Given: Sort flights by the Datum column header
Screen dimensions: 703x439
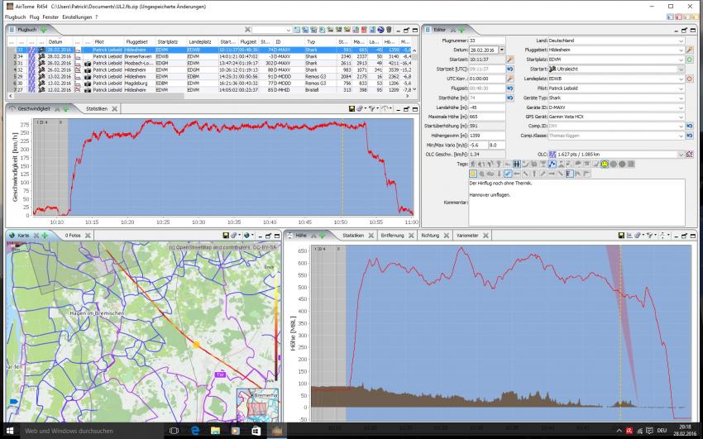Looking at the screenshot, I should 55,41.
